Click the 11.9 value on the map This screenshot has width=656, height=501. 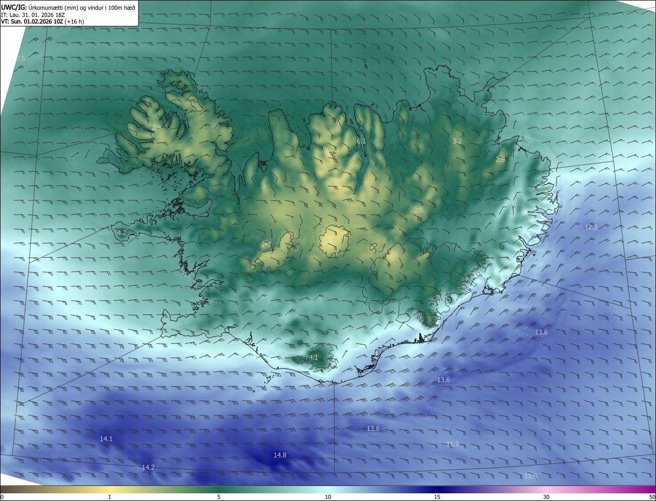(453, 444)
